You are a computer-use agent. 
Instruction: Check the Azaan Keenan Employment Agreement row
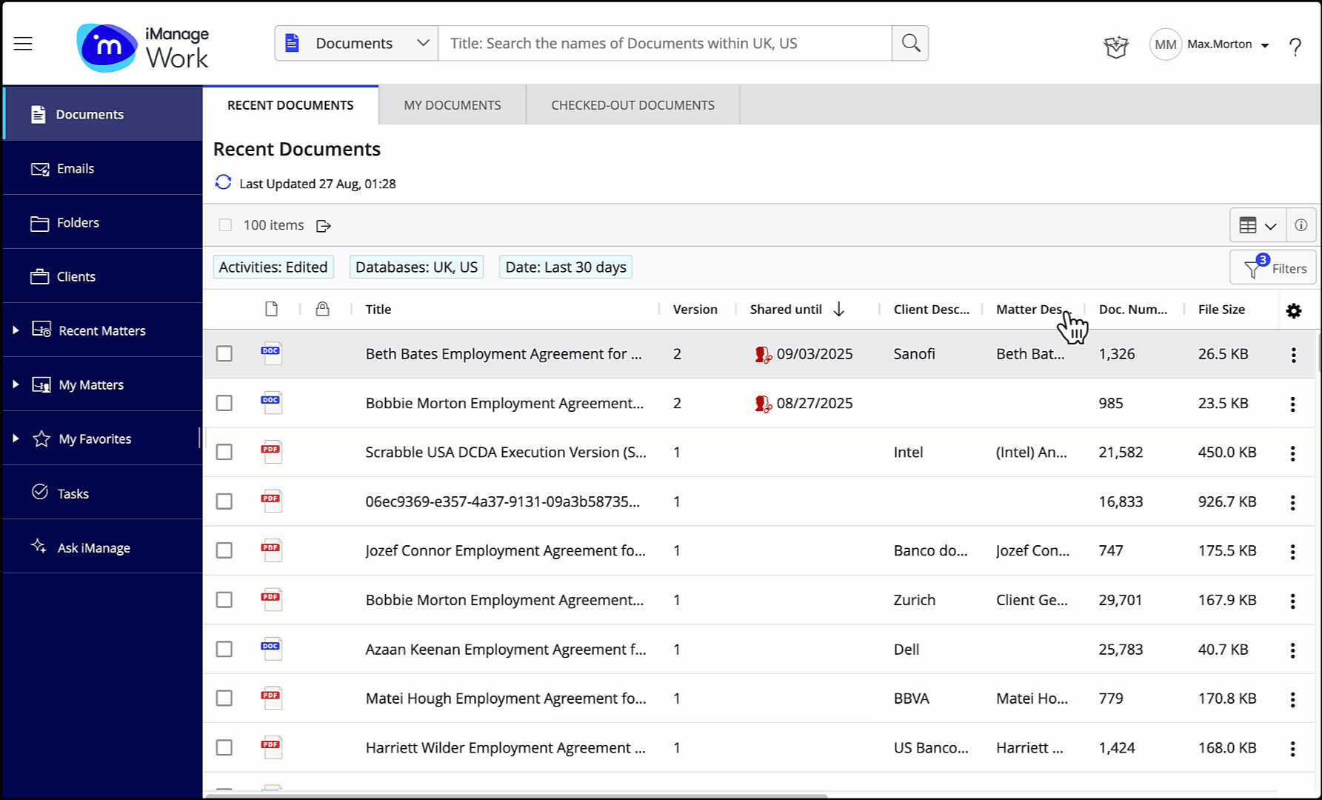click(224, 650)
